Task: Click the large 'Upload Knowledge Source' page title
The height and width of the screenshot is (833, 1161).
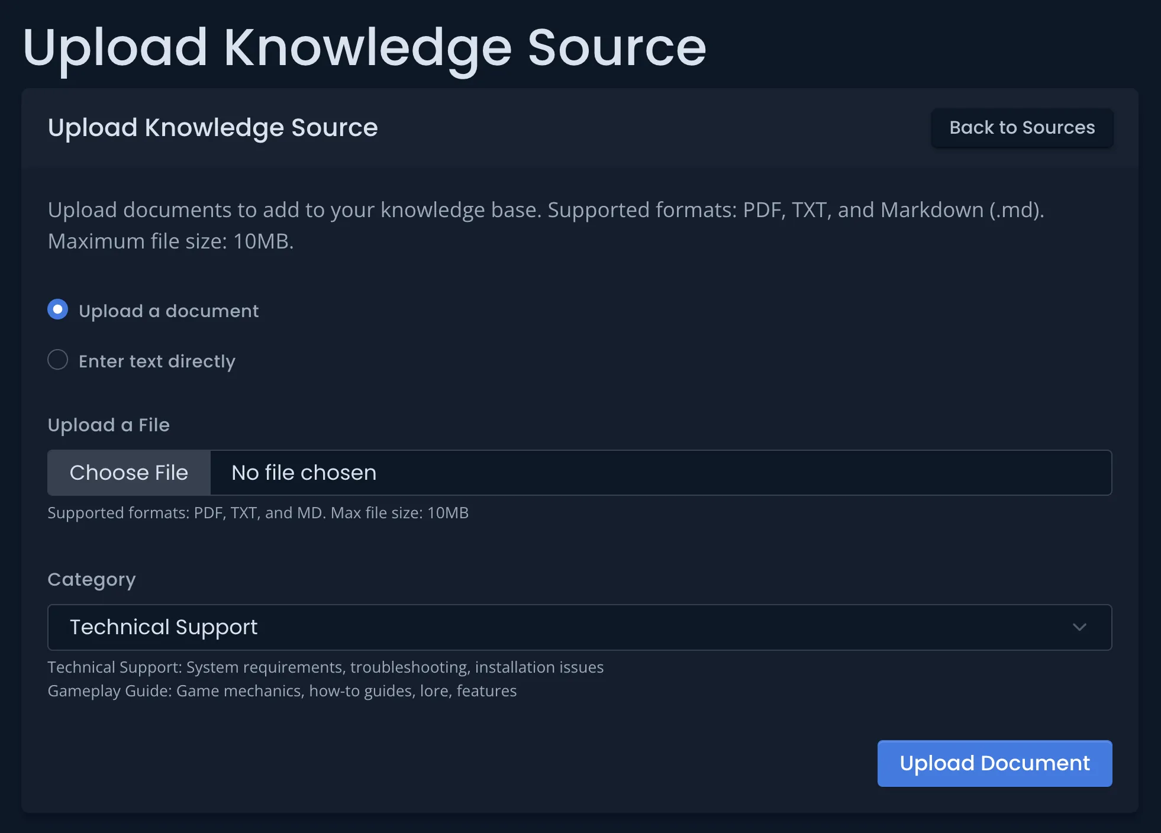Action: click(x=365, y=47)
